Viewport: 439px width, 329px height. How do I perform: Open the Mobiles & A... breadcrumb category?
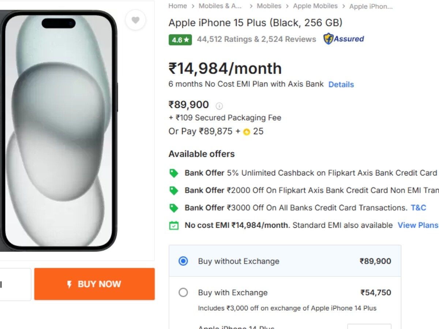(x=220, y=6)
